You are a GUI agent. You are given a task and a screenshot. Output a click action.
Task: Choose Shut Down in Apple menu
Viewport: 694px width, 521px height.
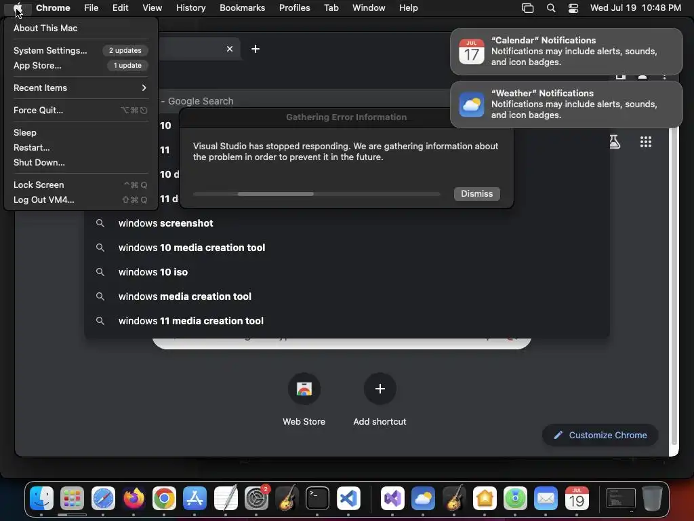(81, 162)
